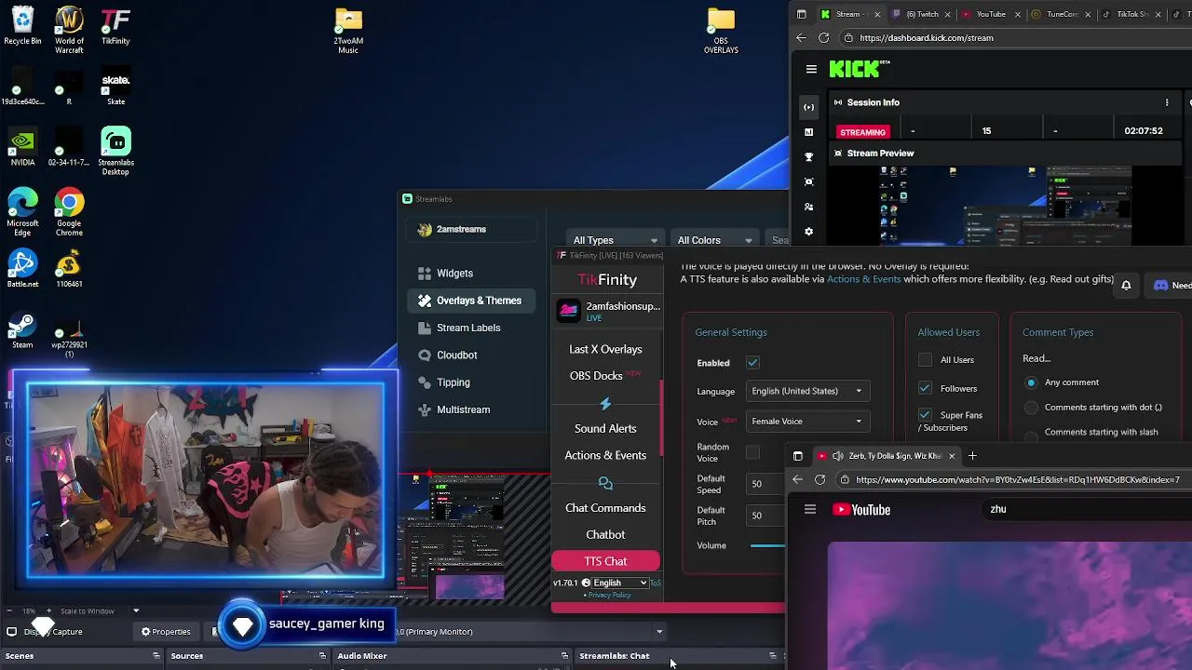Open the All Types filter dropdown
This screenshot has height=670, width=1192.
click(616, 240)
